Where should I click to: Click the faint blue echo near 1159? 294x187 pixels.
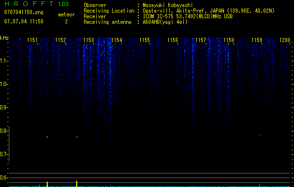pyautogui.click(x=260, y=135)
